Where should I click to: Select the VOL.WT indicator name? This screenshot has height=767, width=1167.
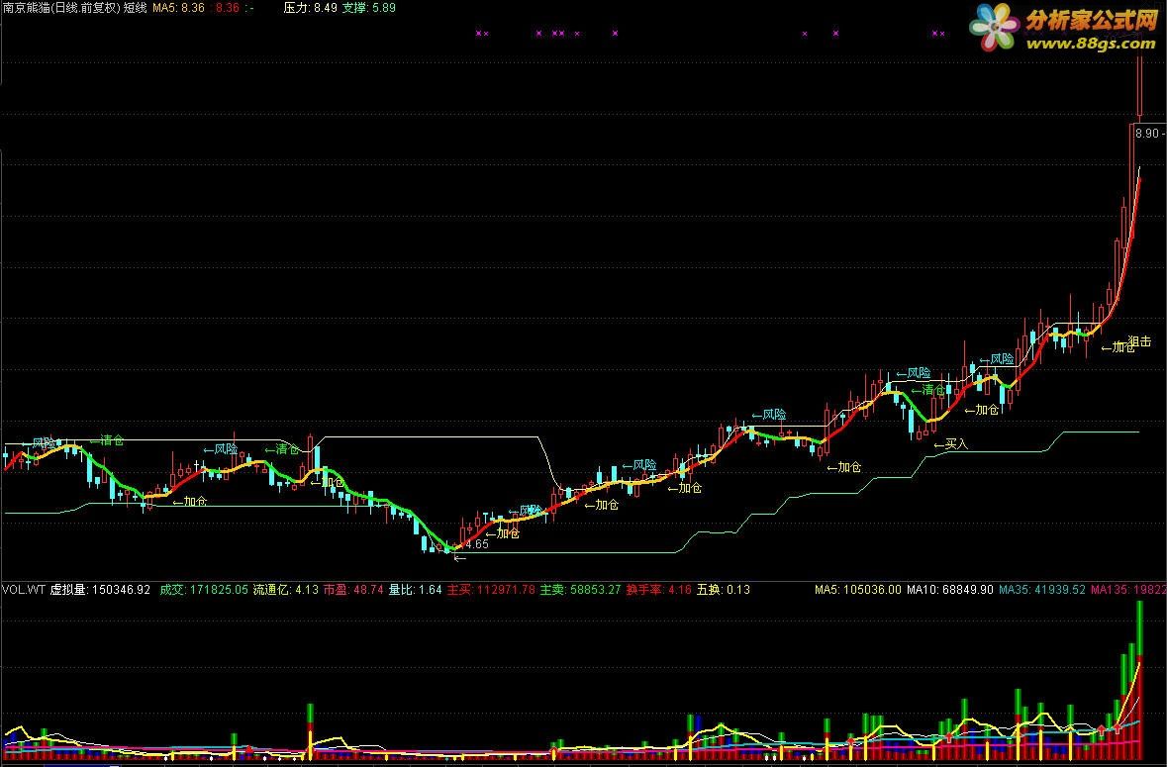pyautogui.click(x=24, y=589)
